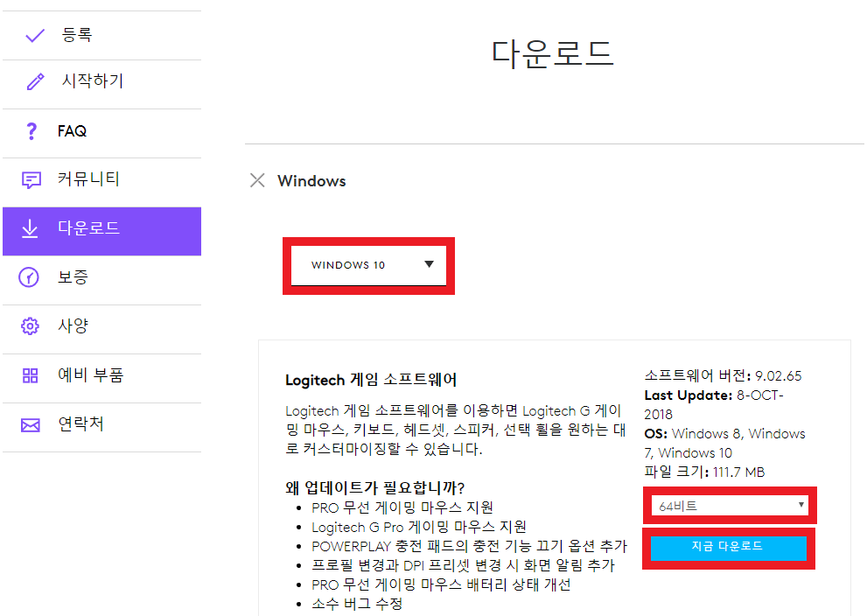Click the PRO 무선 게이밍 마우스 배터리 상태 개선 bullet

(441, 584)
